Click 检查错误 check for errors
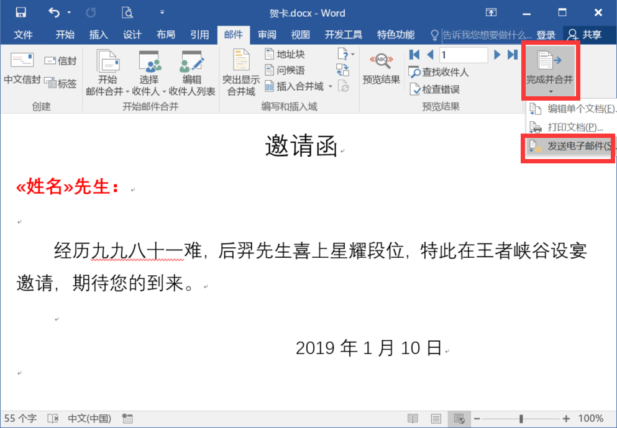The image size is (617, 428). pyautogui.click(x=434, y=89)
